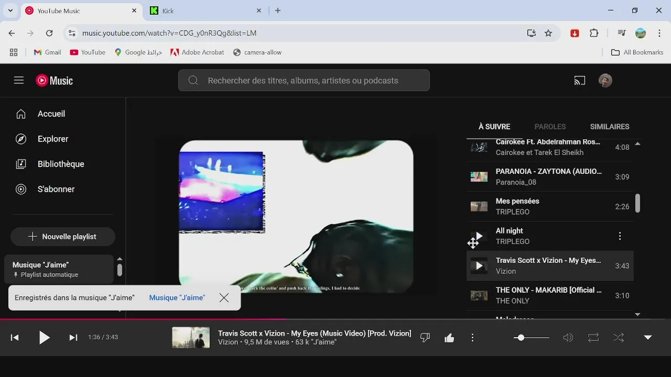The height and width of the screenshot is (377, 671).
Task: Play THE ONLY - MAKARIB in queue
Action: click(550, 295)
